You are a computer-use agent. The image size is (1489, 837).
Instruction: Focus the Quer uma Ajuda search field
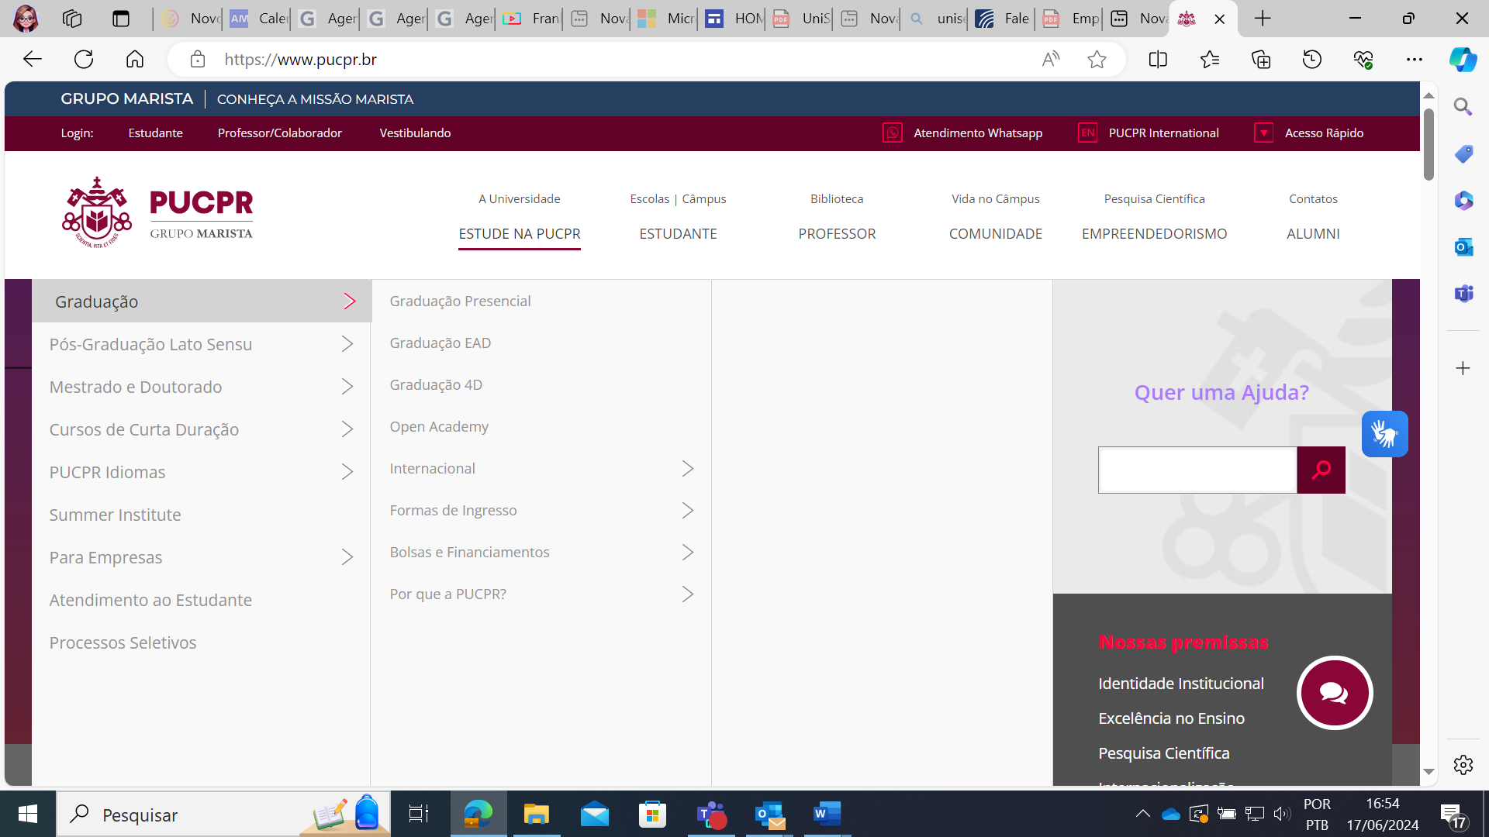[x=1197, y=470]
